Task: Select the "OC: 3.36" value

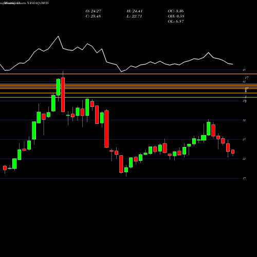Action: point(176,11)
